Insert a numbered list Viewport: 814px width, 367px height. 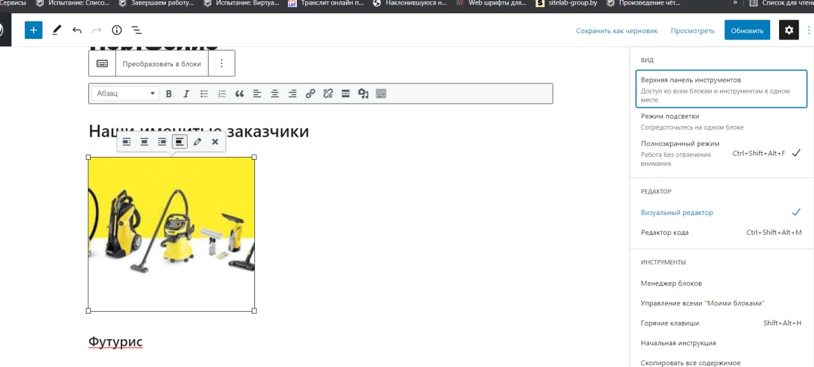click(x=222, y=93)
